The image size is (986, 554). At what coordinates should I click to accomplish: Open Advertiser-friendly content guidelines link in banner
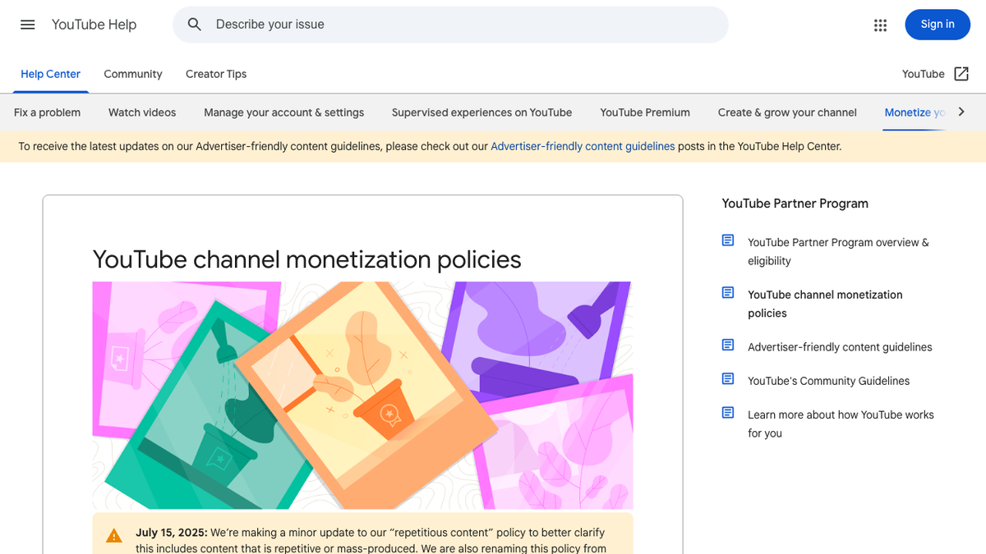pyautogui.click(x=583, y=147)
